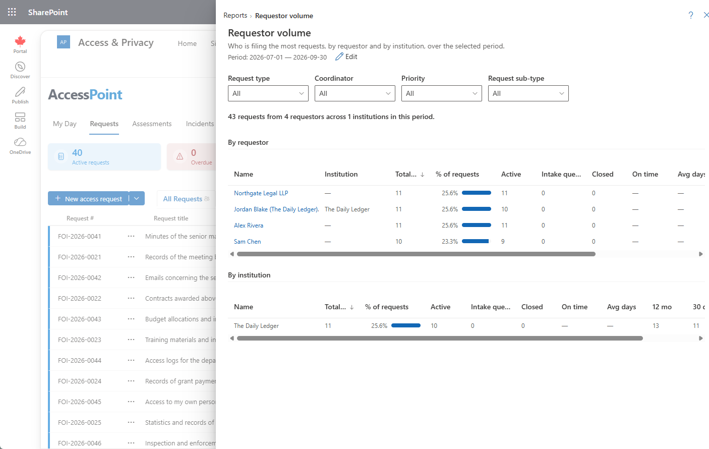Open ellipsis menu for FOI-2026-0041
Image resolution: width=709 pixels, height=449 pixels.
tap(131, 236)
